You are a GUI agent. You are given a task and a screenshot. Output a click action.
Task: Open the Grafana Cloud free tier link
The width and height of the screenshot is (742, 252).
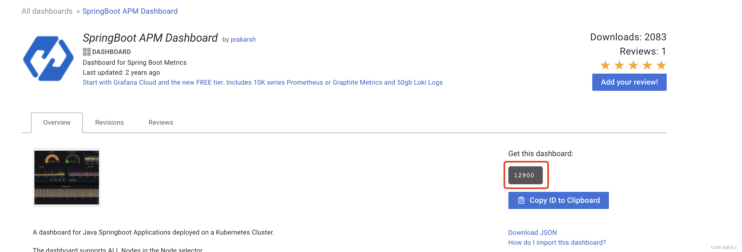point(262,82)
